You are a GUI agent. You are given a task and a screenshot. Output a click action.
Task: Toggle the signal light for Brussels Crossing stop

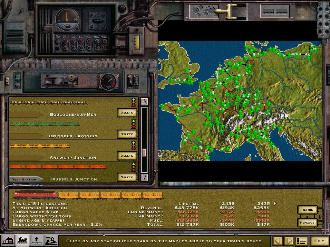click(x=133, y=124)
